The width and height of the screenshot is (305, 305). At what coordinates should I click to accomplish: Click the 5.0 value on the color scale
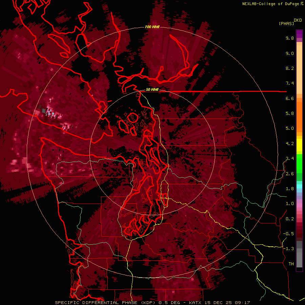coord(290,128)
